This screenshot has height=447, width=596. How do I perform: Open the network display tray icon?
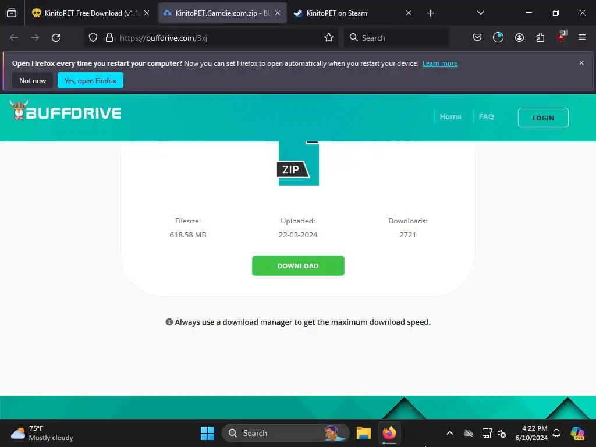pyautogui.click(x=487, y=433)
